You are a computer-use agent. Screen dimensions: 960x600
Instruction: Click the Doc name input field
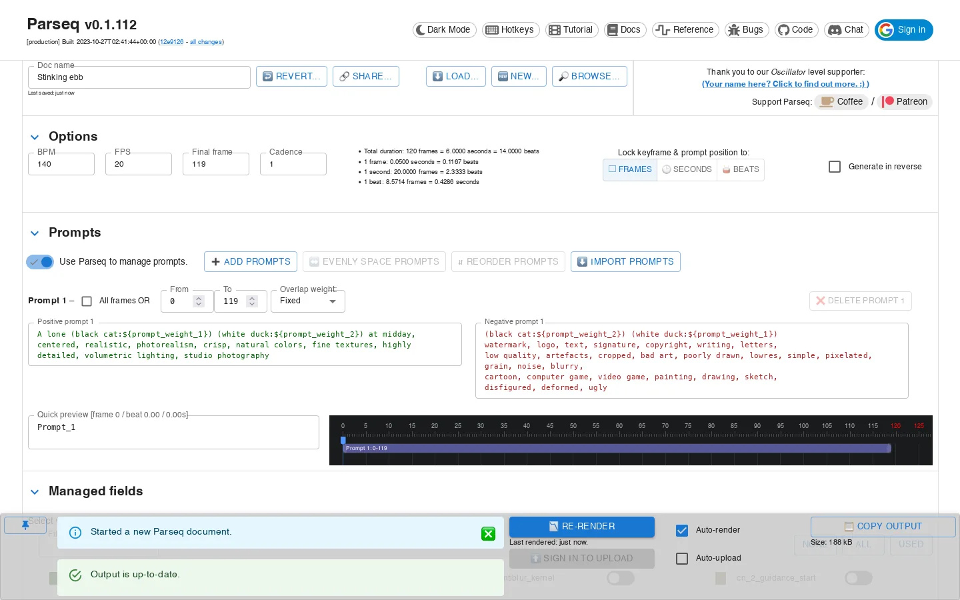139,77
